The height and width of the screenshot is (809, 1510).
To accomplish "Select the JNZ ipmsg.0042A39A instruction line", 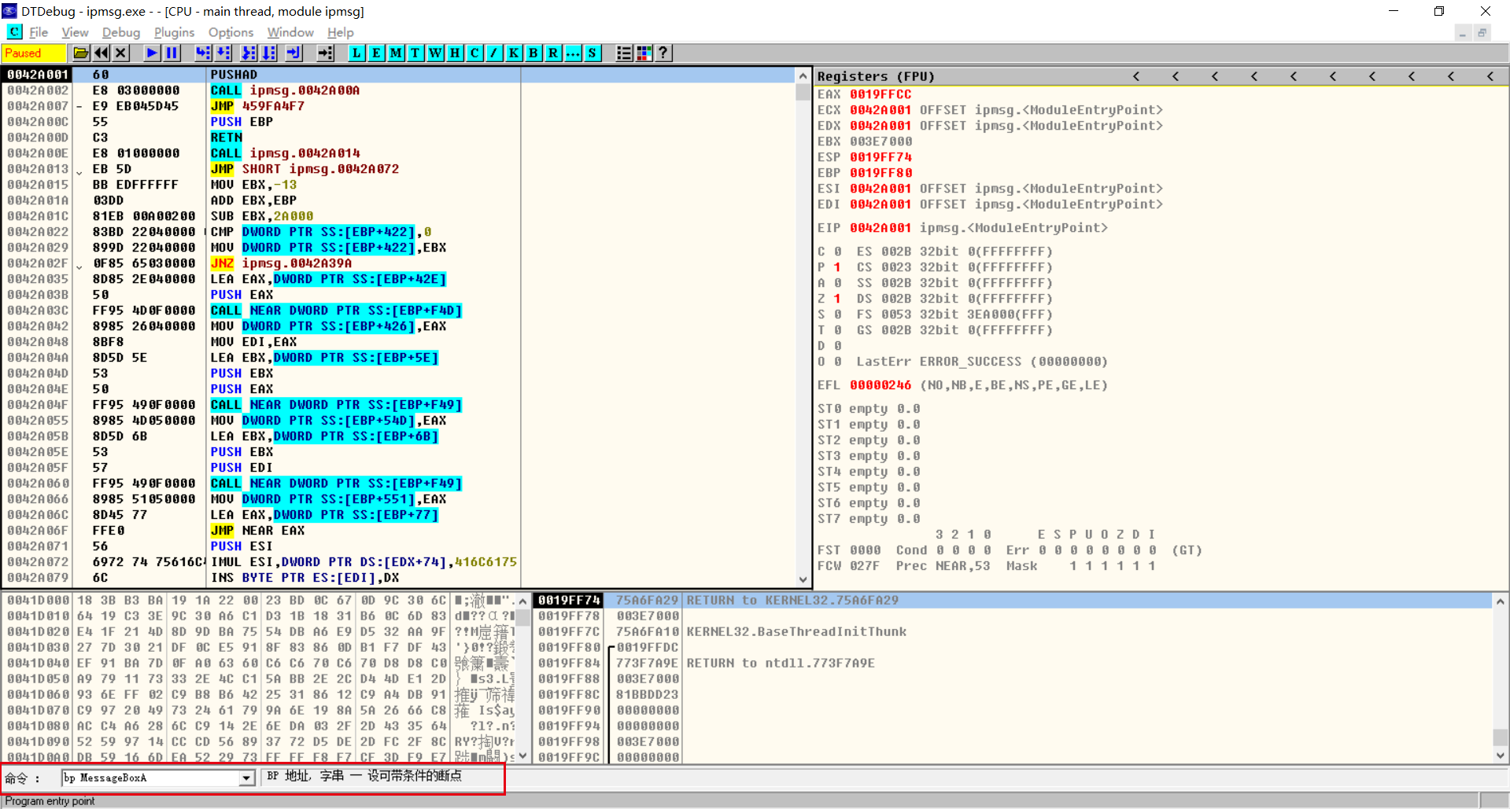I will 281,263.
